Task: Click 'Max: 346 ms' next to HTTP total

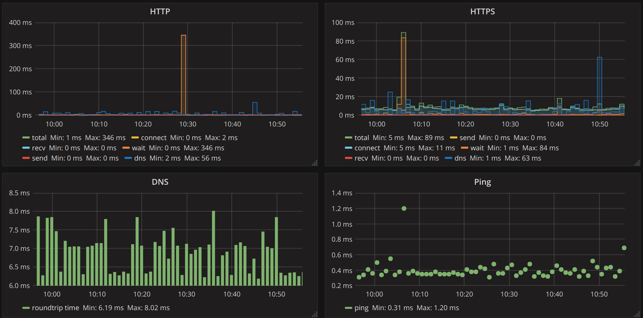Action: pyautogui.click(x=105, y=138)
